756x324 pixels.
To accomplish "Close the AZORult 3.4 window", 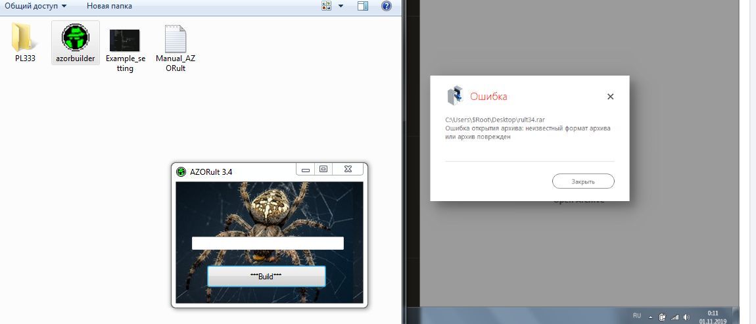I will coord(348,170).
